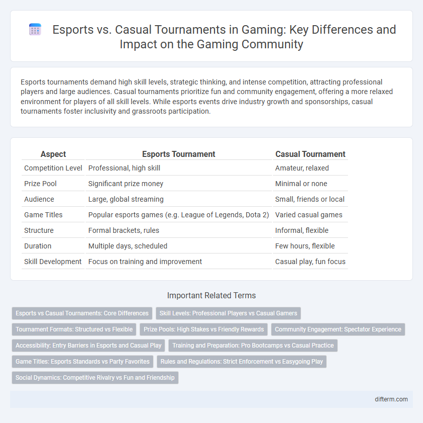
Task: Open the 'Skill Levels: Professional Players vs Casual Gamers' tag
Action: [x=228, y=313]
